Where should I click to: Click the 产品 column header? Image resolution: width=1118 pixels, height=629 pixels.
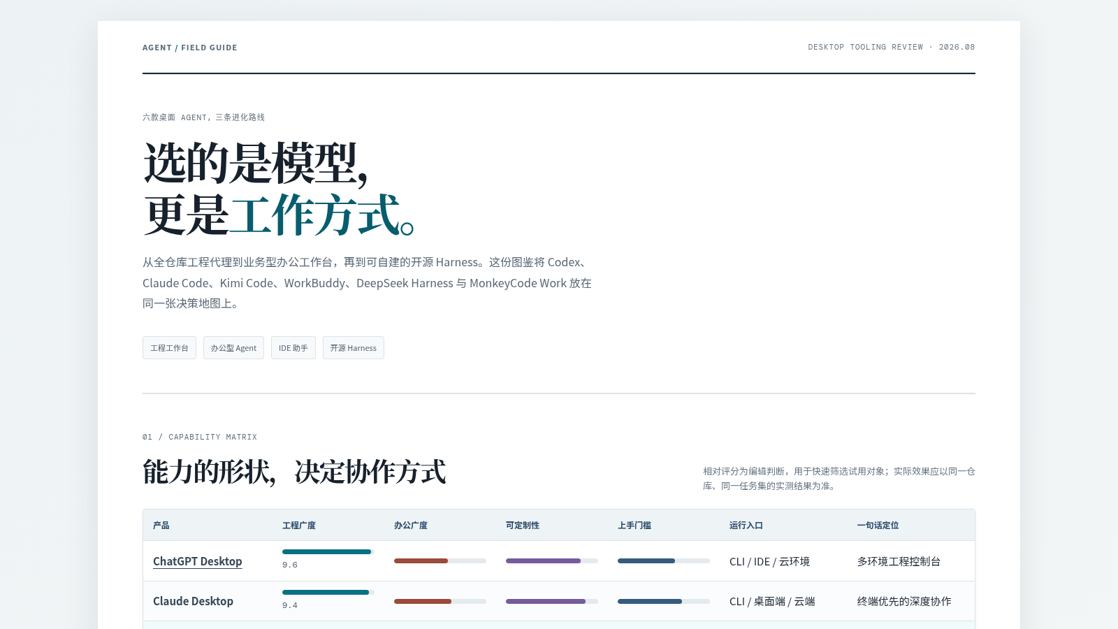click(161, 526)
